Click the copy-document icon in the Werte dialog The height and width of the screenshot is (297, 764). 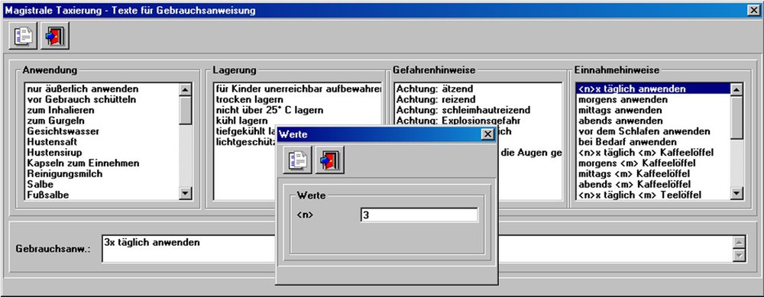[x=297, y=160]
